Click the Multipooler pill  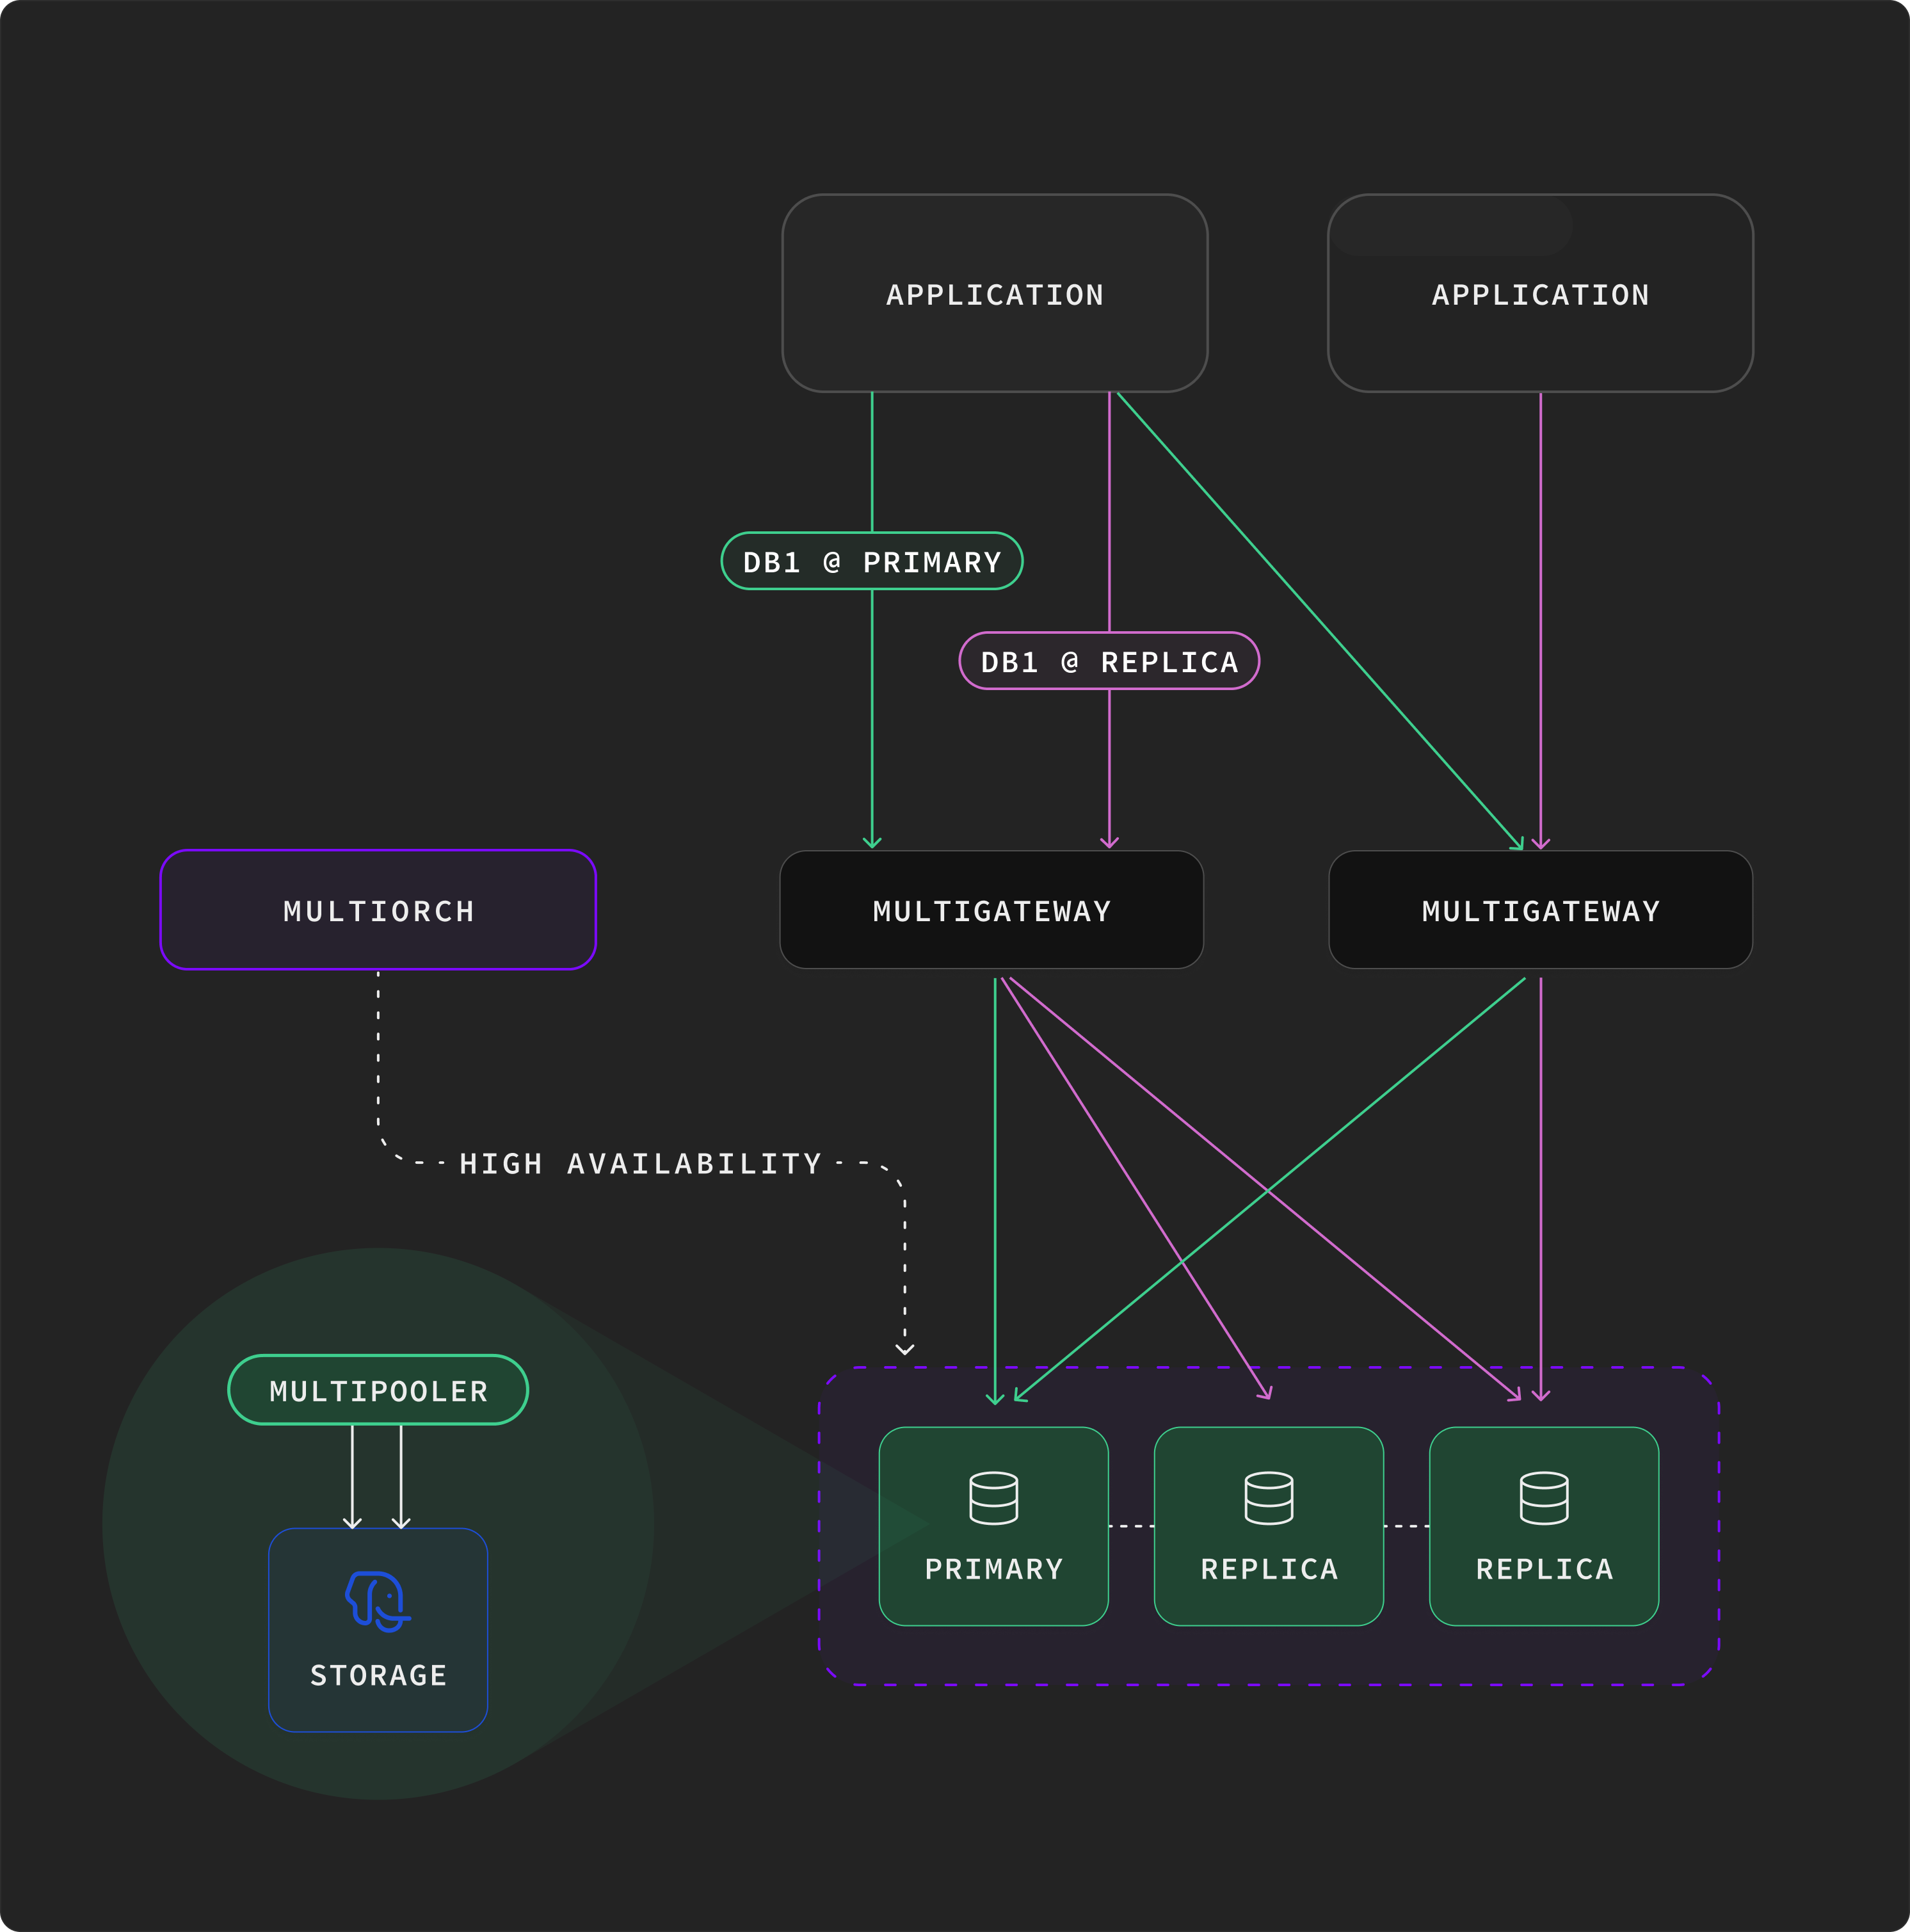[x=378, y=1390]
